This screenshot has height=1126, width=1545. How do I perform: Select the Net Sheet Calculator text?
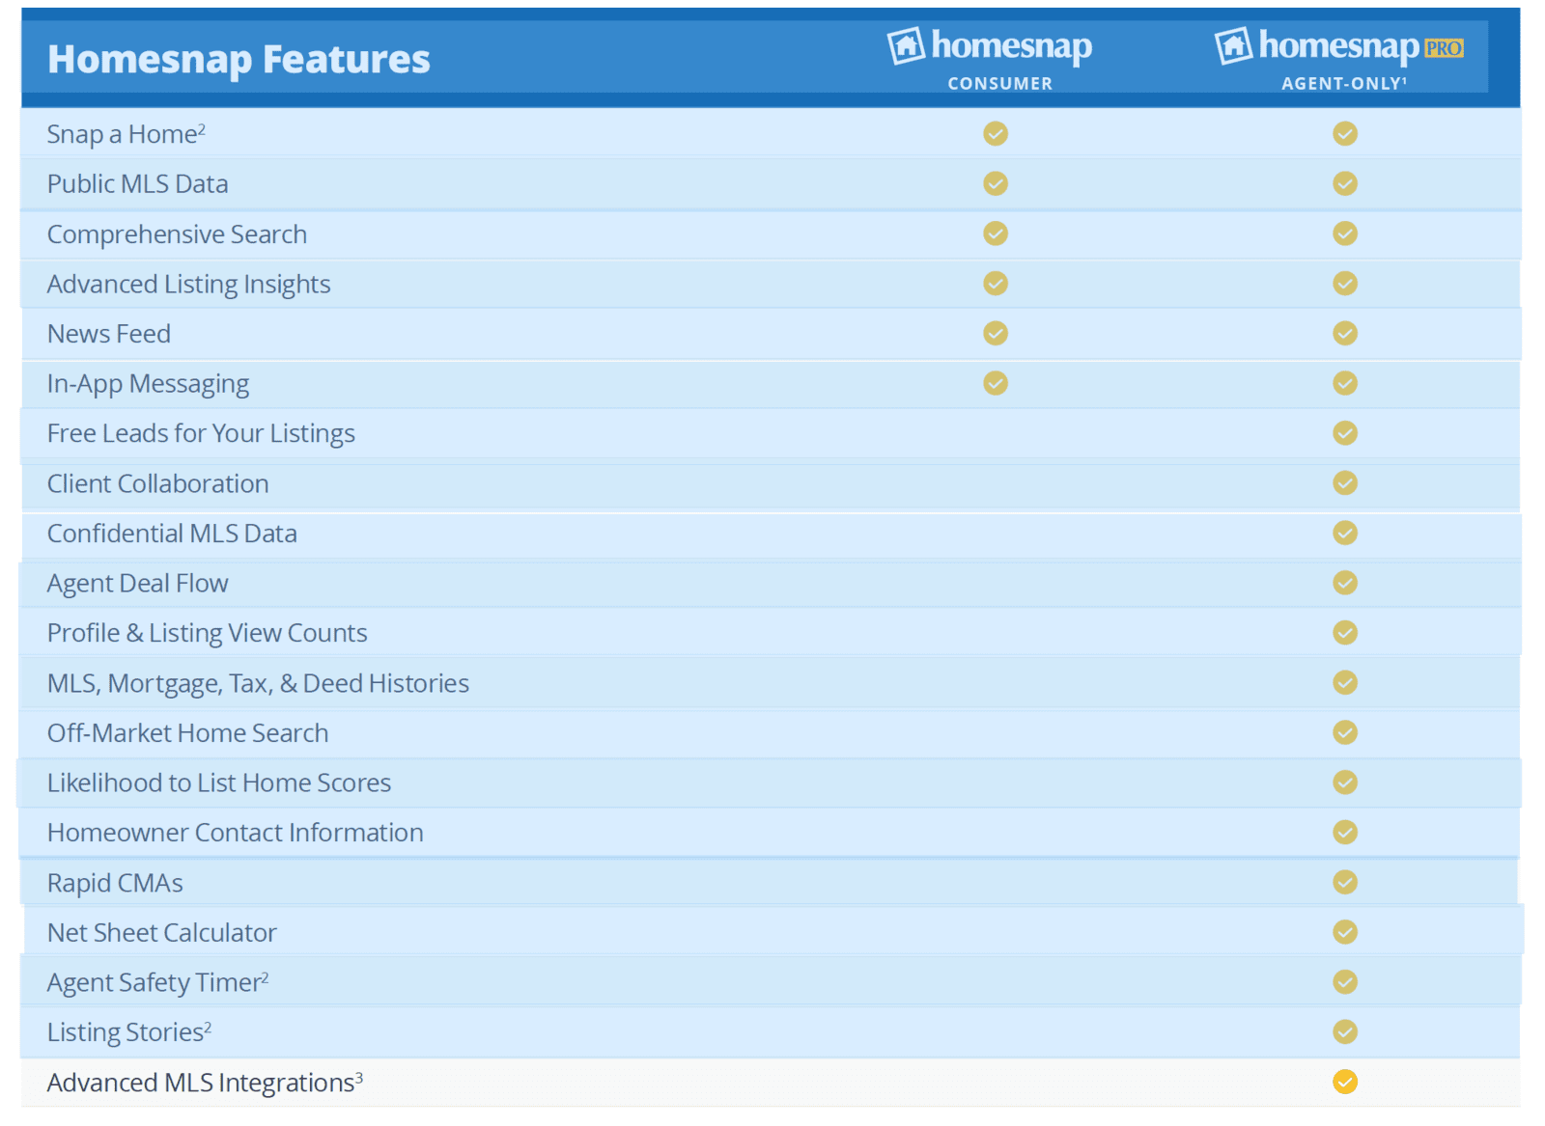pos(162,933)
